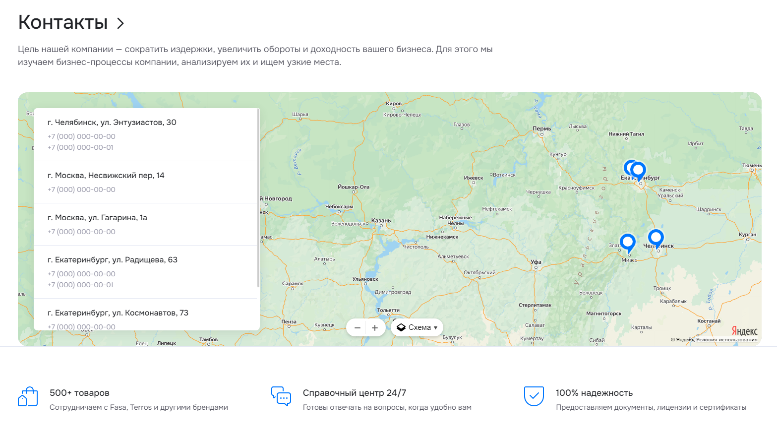Select address г. Челябинск, ул. Энтузиастов, 30
This screenshot has height=440, width=777.
tap(112, 123)
